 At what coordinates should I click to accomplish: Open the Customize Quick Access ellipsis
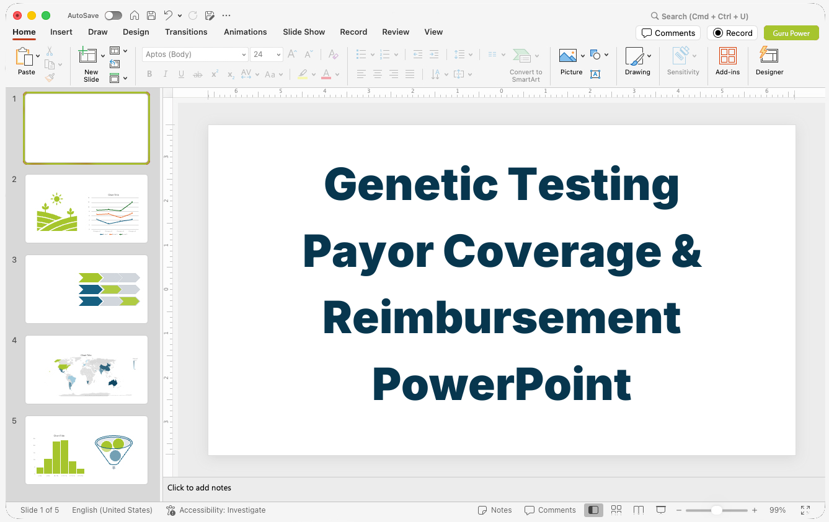226,15
